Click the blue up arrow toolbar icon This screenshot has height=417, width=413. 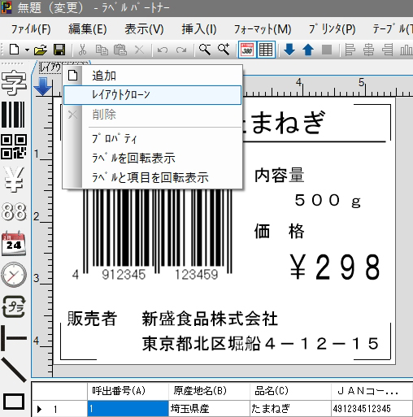click(308, 50)
